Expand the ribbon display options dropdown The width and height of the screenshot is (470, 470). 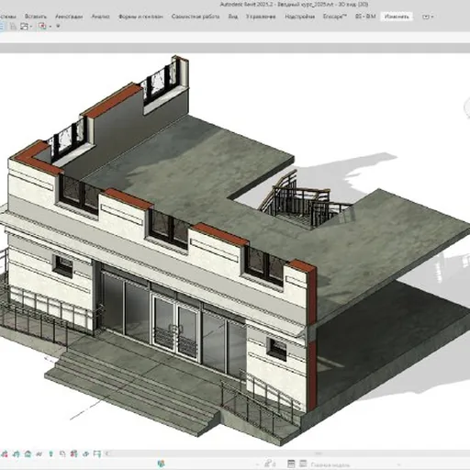click(428, 17)
